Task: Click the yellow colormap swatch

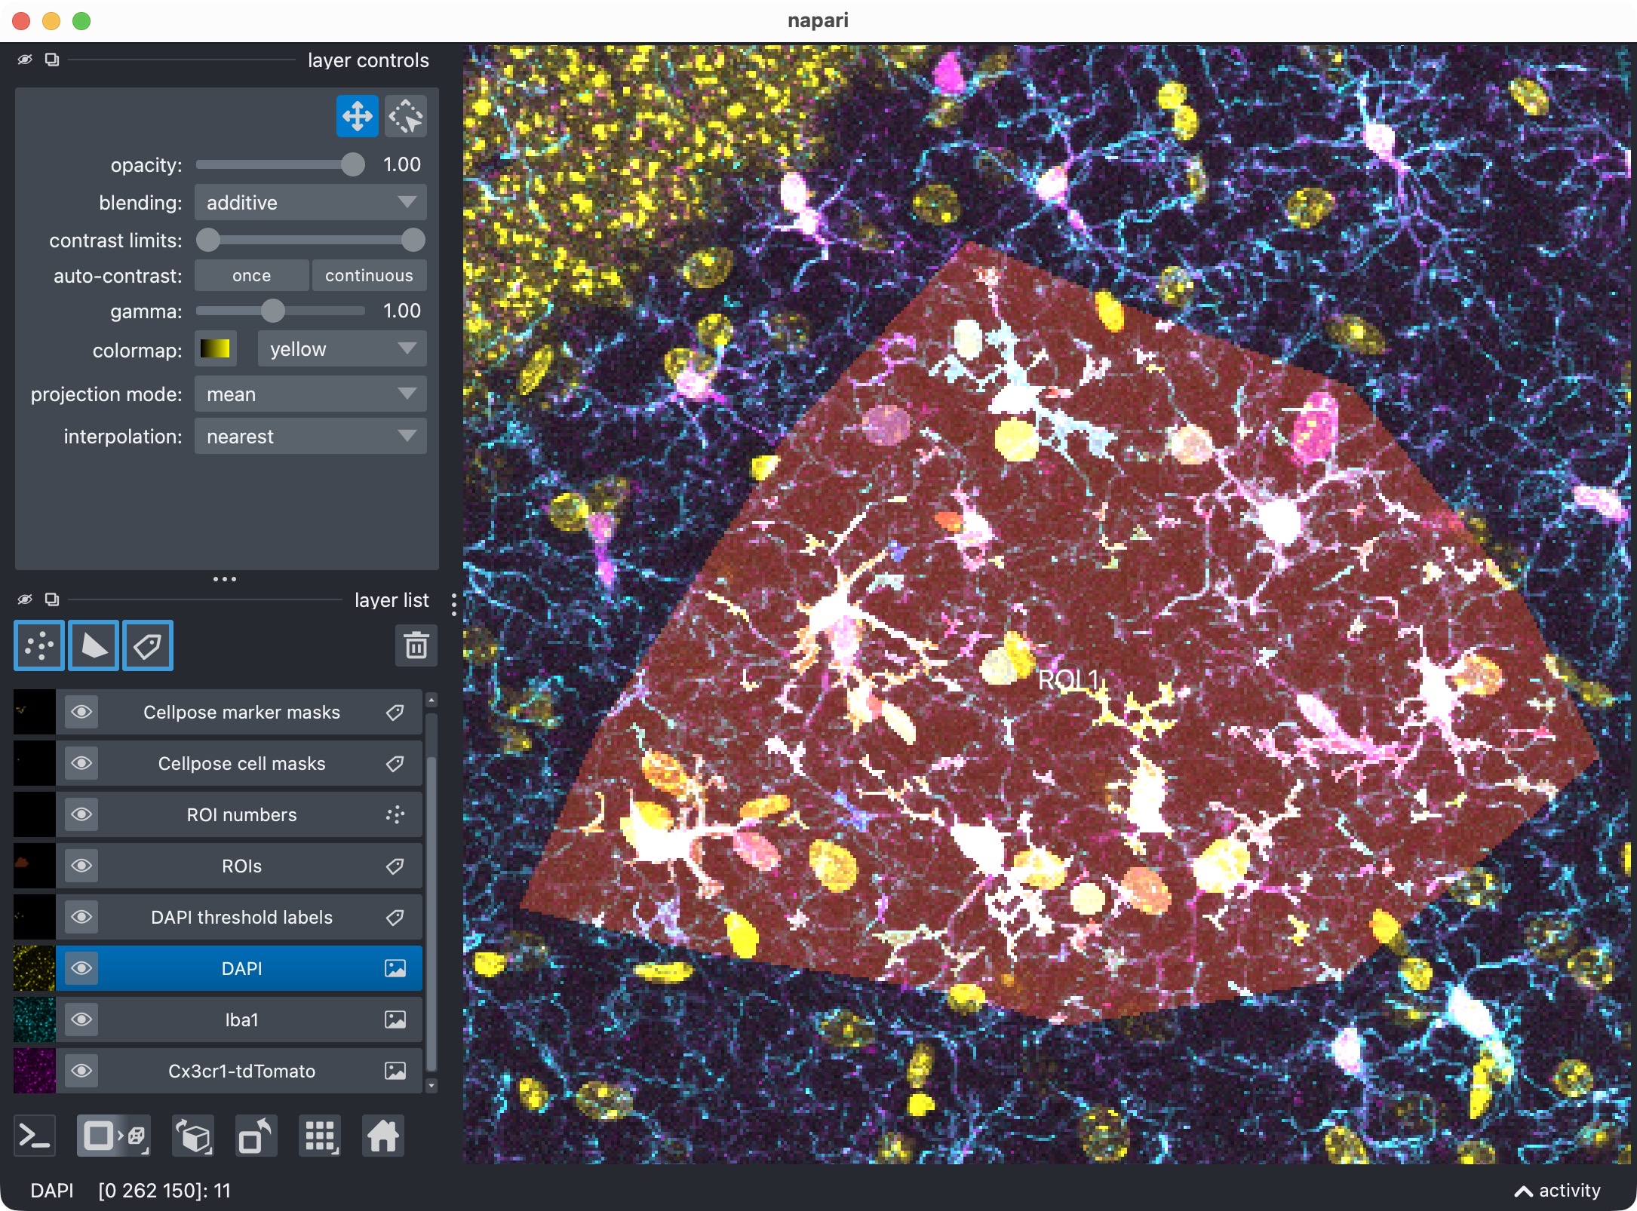Action: (x=216, y=349)
